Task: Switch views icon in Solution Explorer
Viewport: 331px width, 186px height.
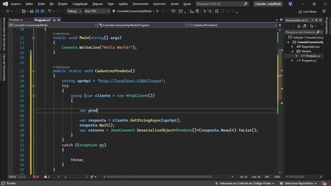Action: click(304, 26)
